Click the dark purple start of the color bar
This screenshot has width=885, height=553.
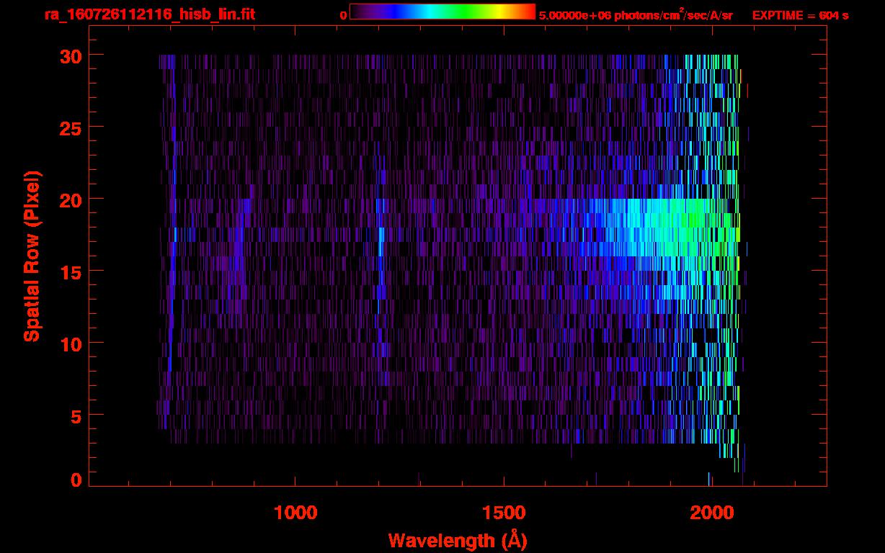click(357, 12)
